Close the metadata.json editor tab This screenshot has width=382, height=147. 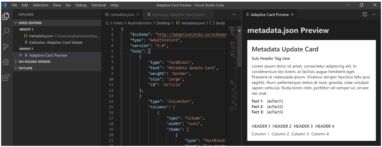click(x=138, y=15)
